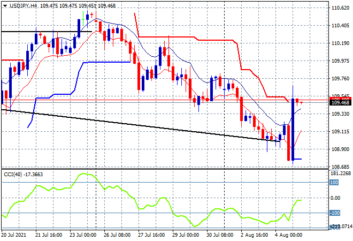Select price scale value 110.405
The image size is (353, 241).
pyautogui.click(x=340, y=26)
